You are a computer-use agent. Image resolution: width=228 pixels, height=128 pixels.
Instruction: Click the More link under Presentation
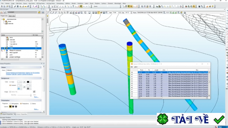point(36,109)
